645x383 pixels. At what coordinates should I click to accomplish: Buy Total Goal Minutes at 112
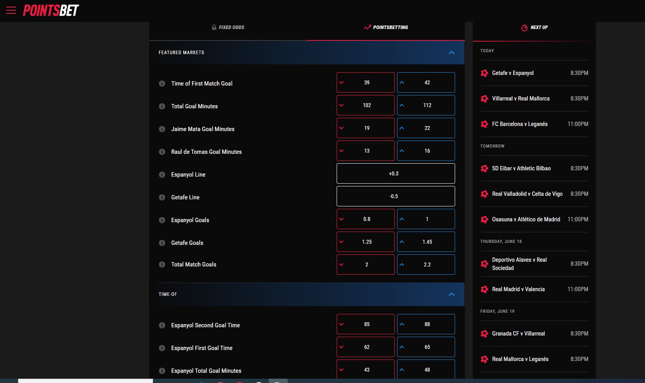coord(426,105)
